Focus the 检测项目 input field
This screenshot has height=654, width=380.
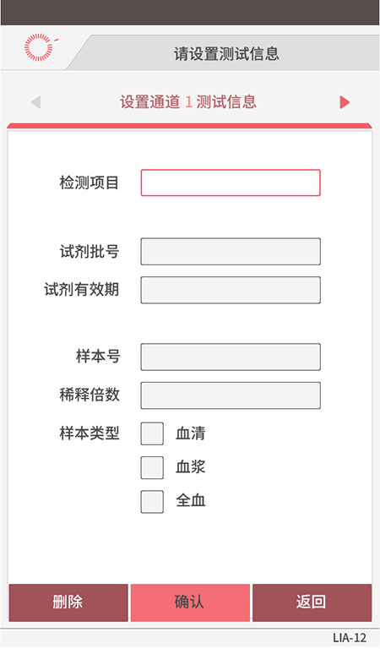click(x=231, y=183)
